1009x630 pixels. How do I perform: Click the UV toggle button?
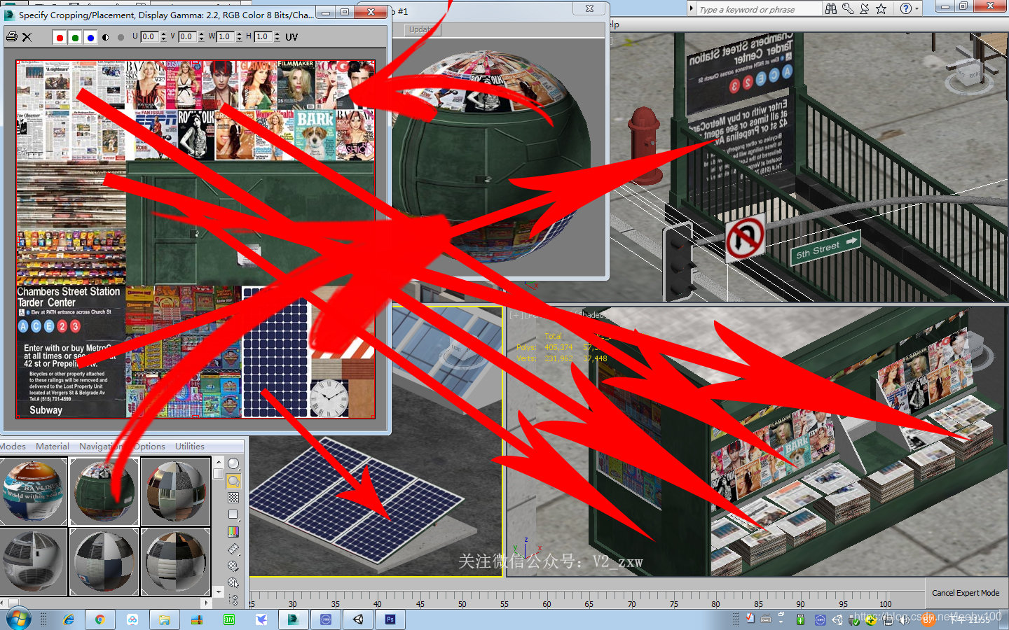tap(291, 37)
